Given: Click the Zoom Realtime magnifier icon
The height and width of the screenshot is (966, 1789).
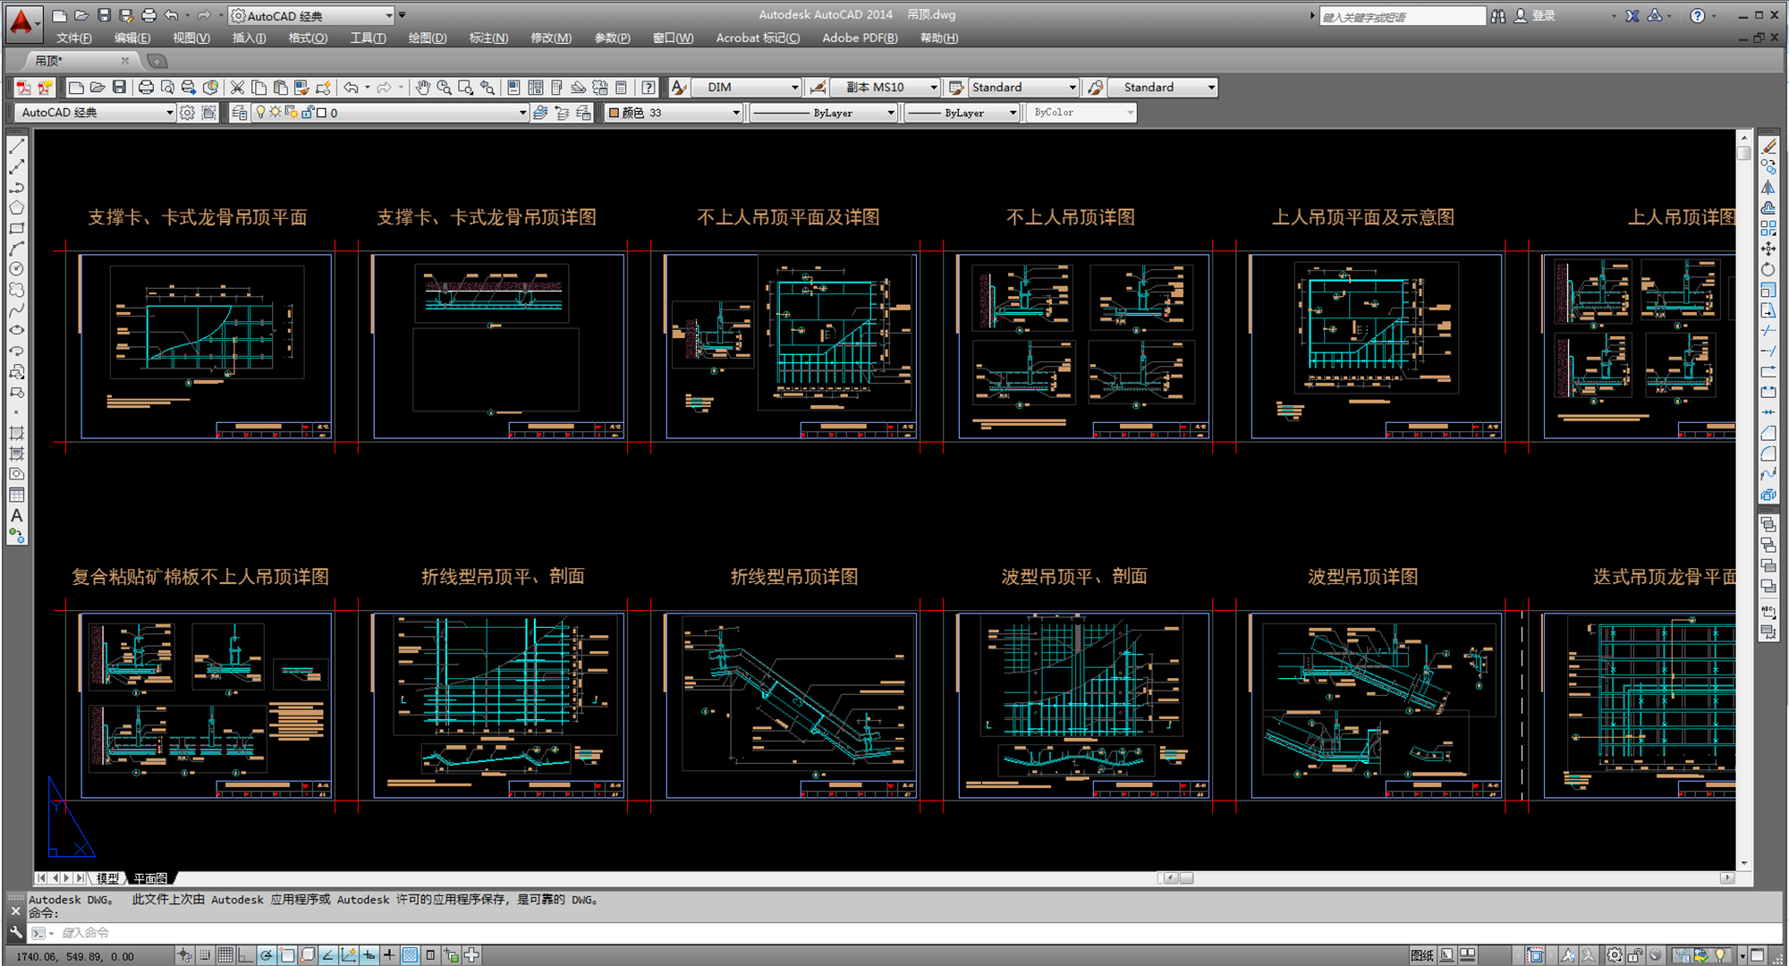Looking at the screenshot, I should (x=444, y=88).
